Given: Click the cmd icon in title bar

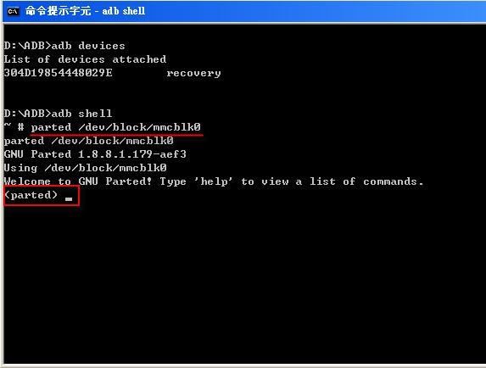Looking at the screenshot, I should 13,12.
